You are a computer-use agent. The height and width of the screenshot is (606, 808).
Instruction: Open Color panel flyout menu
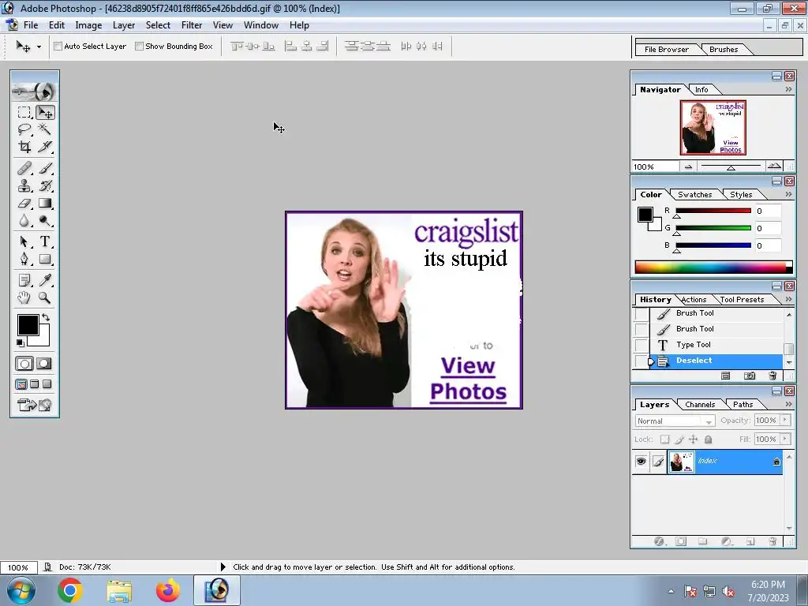point(788,195)
